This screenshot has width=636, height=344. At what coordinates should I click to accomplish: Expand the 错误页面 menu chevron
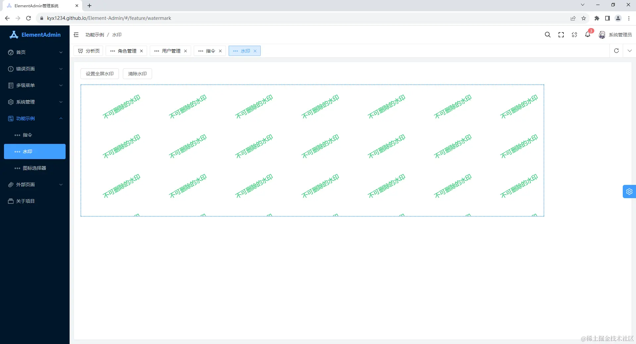(61, 69)
